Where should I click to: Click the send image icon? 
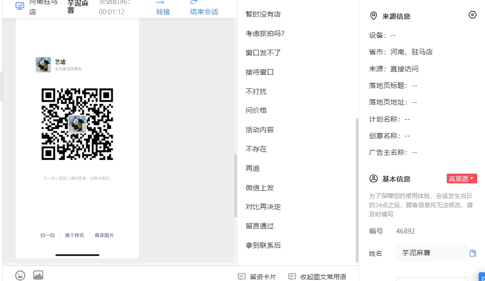coord(38,275)
